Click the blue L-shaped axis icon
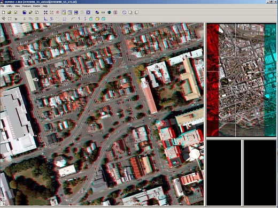 click(45, 19)
